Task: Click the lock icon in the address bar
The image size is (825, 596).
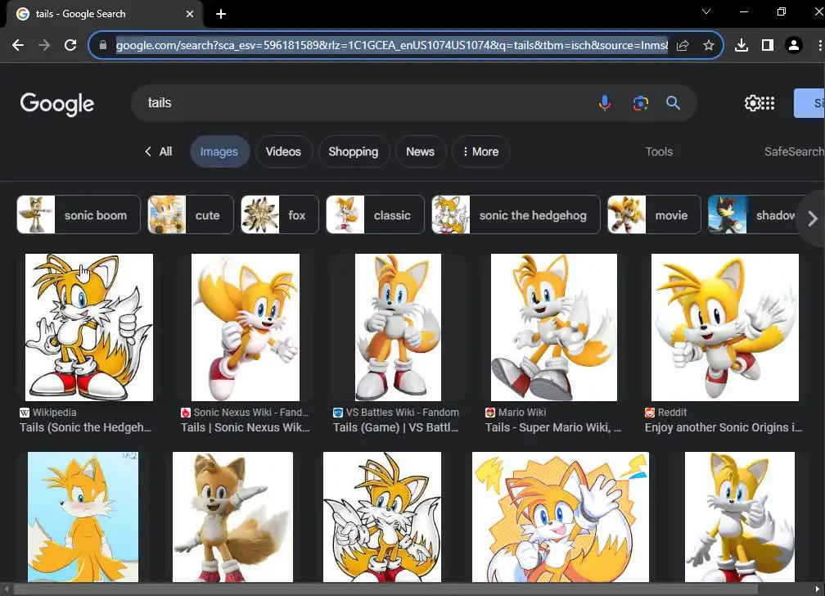Action: click(x=103, y=45)
